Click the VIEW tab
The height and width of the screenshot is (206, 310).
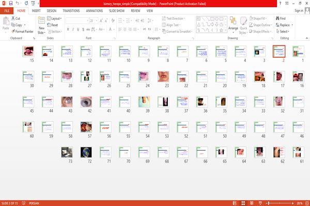(150, 11)
